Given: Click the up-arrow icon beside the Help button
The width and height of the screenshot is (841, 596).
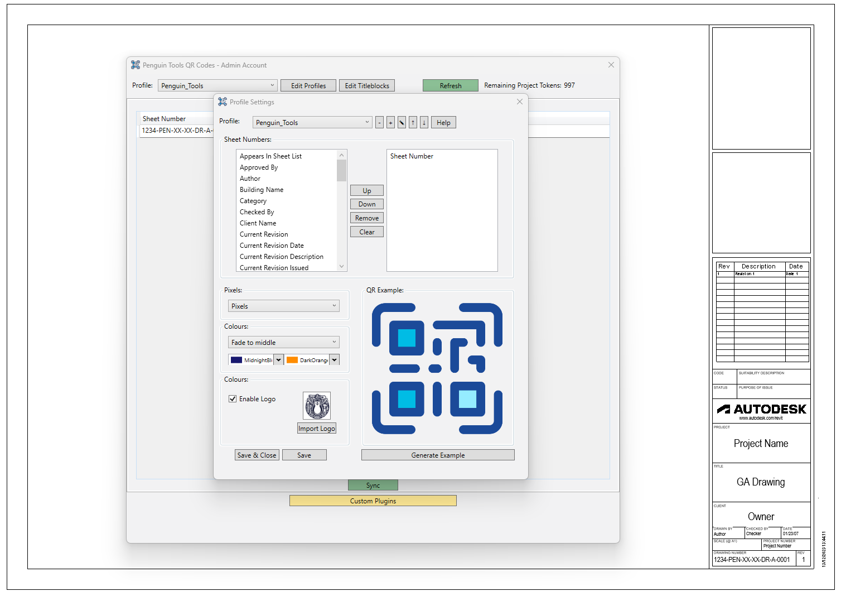Looking at the screenshot, I should 413,123.
